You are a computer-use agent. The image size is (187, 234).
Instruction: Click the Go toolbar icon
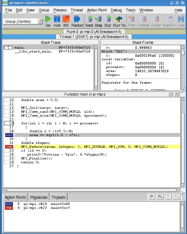pyautogui.click(x=48, y=19)
